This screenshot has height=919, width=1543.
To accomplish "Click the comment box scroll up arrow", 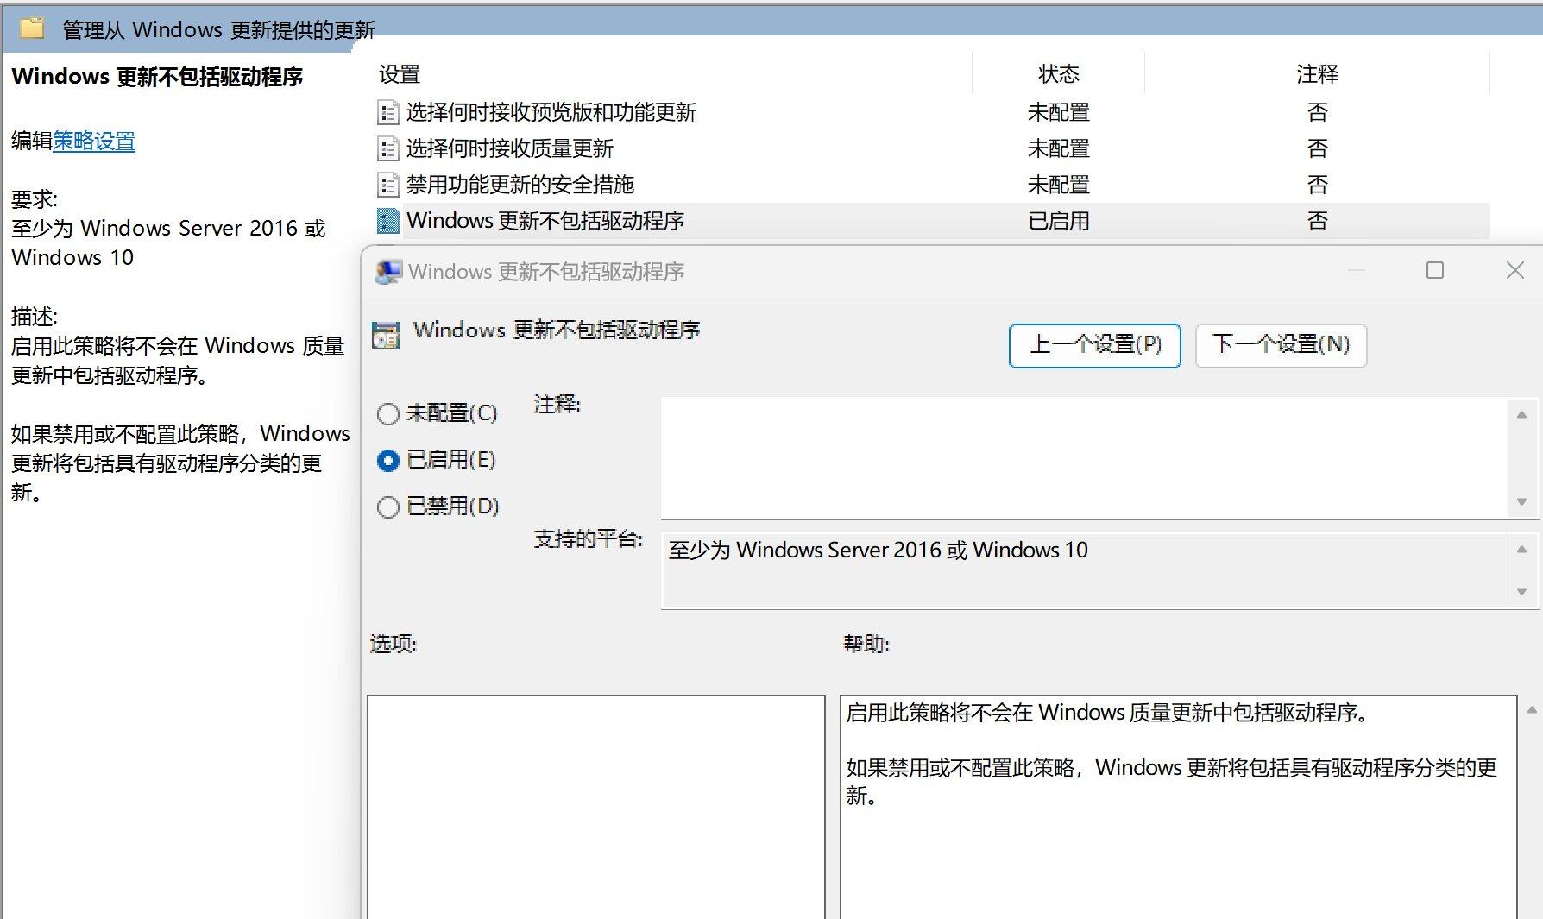I will click(1521, 415).
